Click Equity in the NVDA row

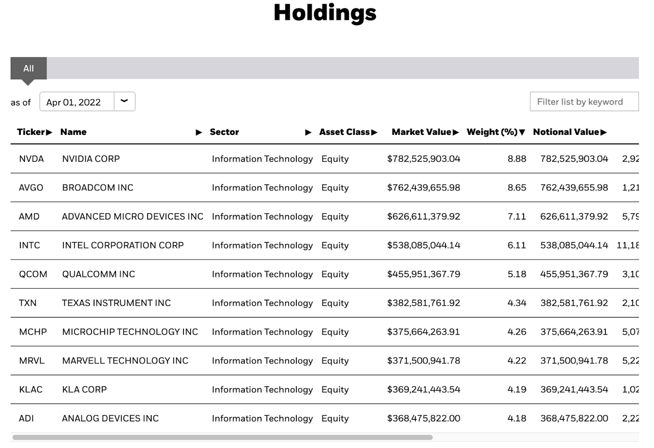(x=335, y=159)
